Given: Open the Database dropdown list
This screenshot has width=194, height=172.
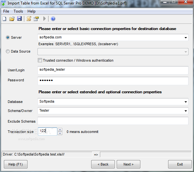Looking at the screenshot, I should [x=186, y=102].
